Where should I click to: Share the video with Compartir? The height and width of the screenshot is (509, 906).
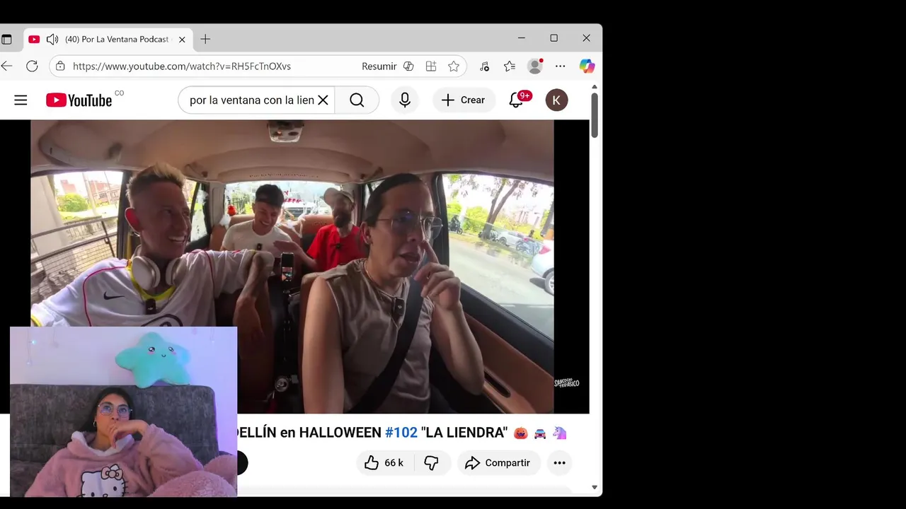tap(498, 463)
